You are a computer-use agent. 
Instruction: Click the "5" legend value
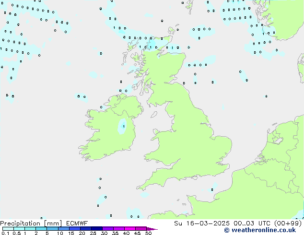pos(47,233)
